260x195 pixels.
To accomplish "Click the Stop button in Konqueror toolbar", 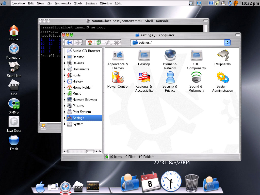I will (x=117, y=43).
